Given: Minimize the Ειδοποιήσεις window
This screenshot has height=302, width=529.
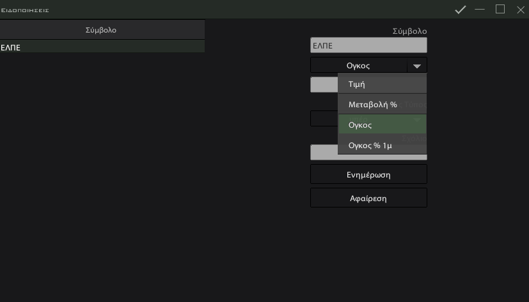Looking at the screenshot, I should coord(479,10).
